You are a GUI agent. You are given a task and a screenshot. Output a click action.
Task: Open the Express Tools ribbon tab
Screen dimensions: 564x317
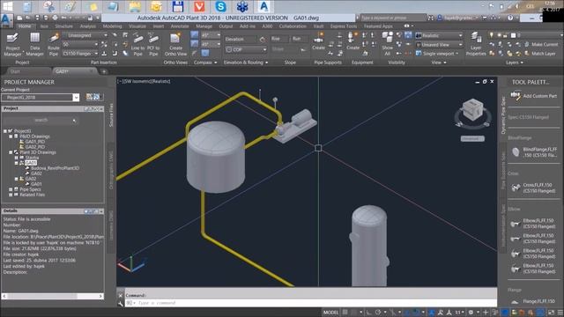point(344,26)
